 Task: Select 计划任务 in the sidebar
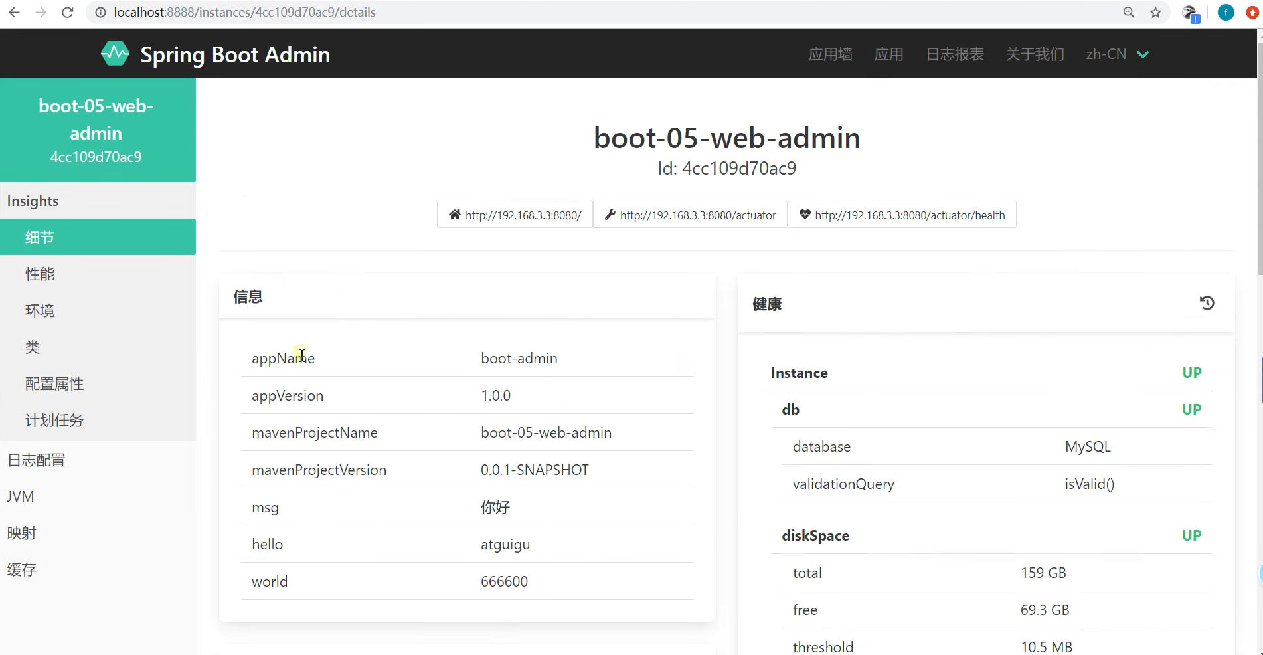pos(98,420)
